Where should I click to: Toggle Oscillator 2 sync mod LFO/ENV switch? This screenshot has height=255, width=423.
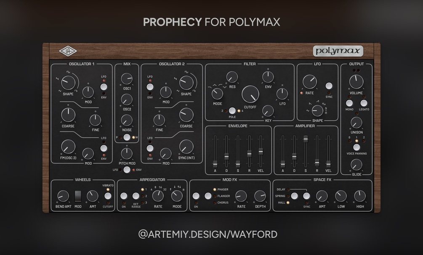(150, 148)
